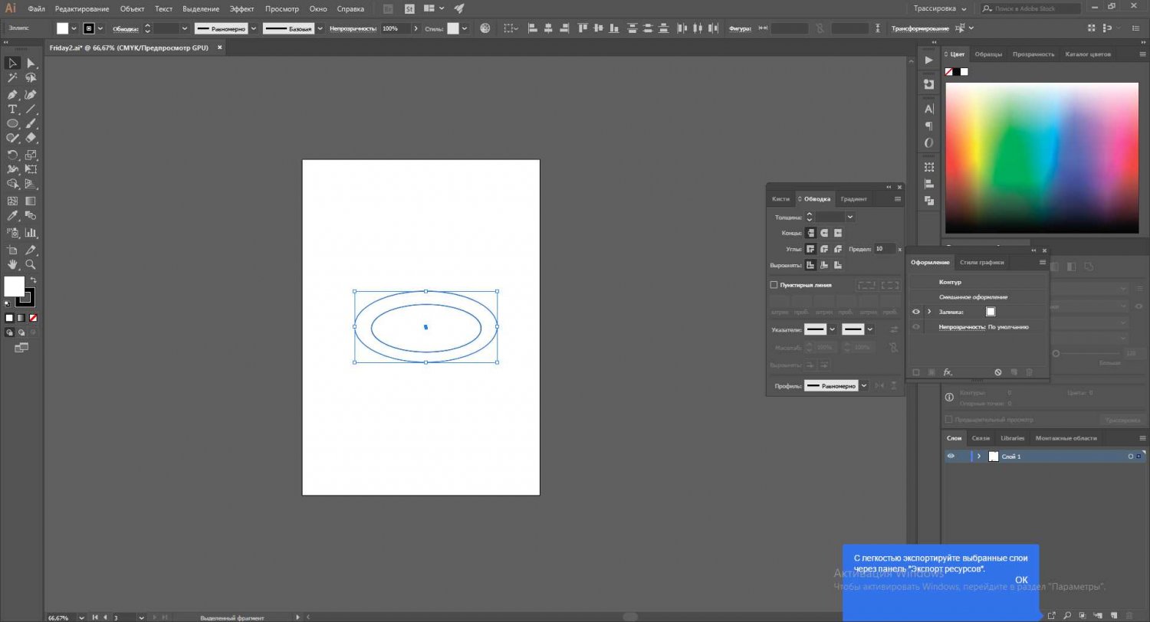Close the Friday2.ai document tab
The width and height of the screenshot is (1150, 622).
coord(219,47)
